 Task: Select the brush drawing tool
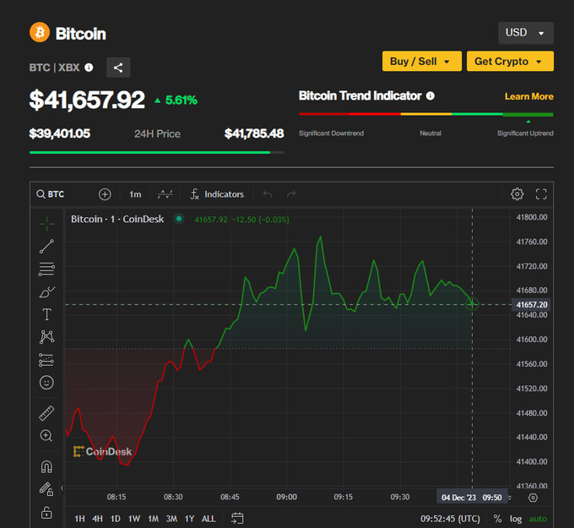pos(46,291)
